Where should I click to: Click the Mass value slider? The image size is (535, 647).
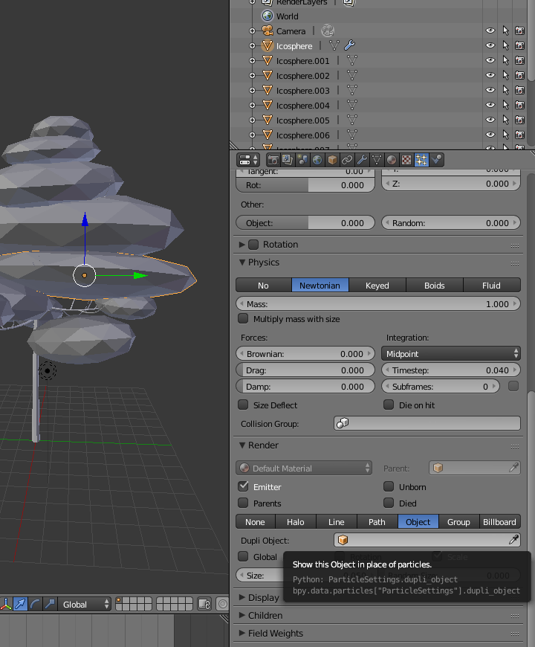[378, 303]
